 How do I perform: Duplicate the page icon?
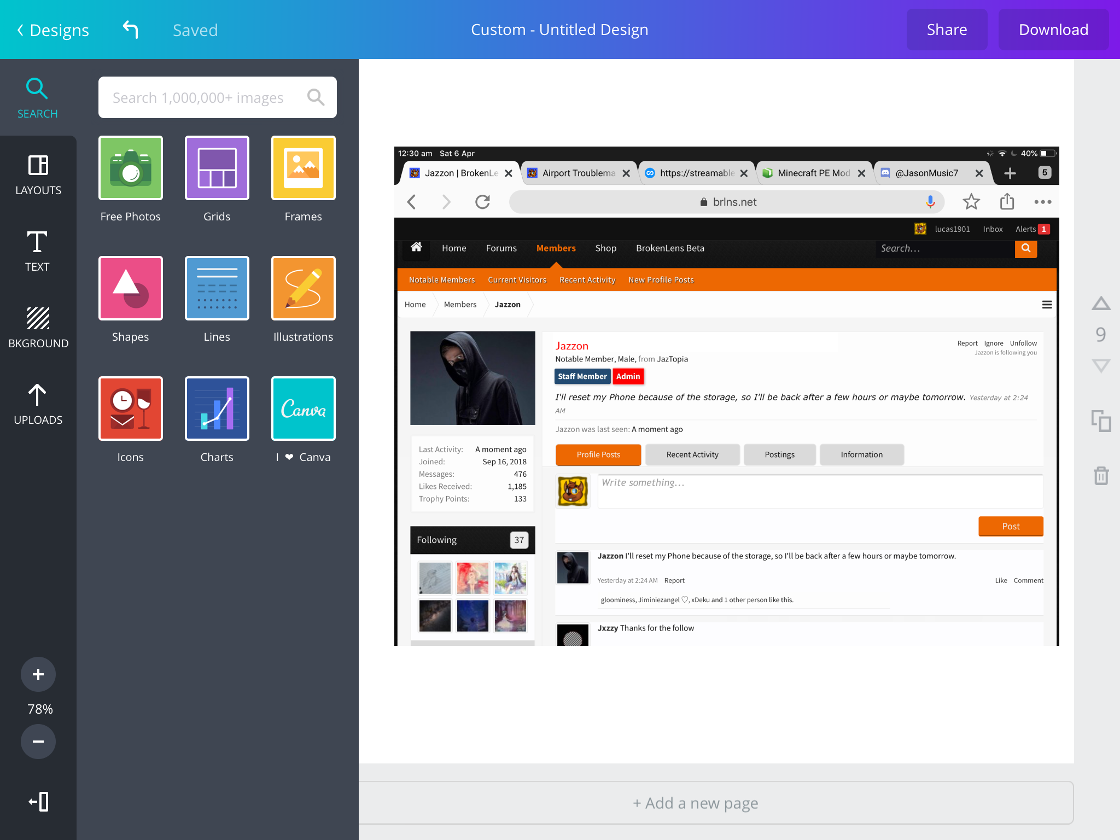[x=1101, y=421]
